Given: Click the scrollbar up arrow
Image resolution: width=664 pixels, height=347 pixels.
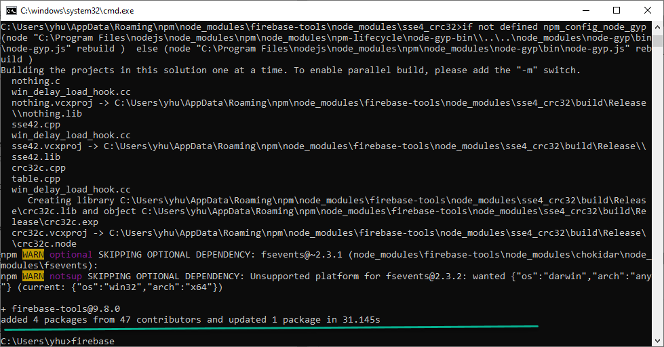Looking at the screenshot, I should 657,28.
